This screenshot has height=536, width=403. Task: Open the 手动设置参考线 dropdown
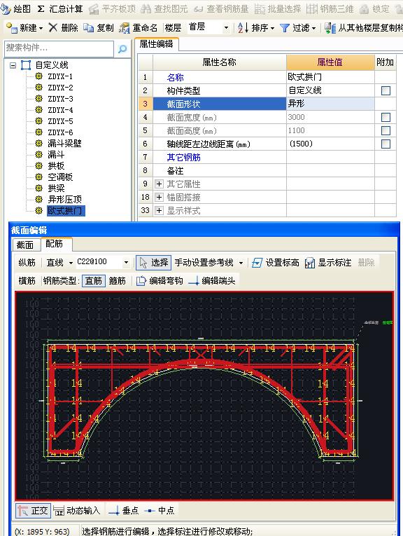point(241,263)
